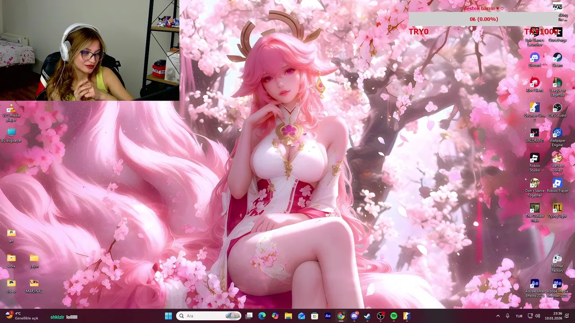The height and width of the screenshot is (323, 575).
Task: Launch the Dying Light shortcut
Action: click(557, 211)
